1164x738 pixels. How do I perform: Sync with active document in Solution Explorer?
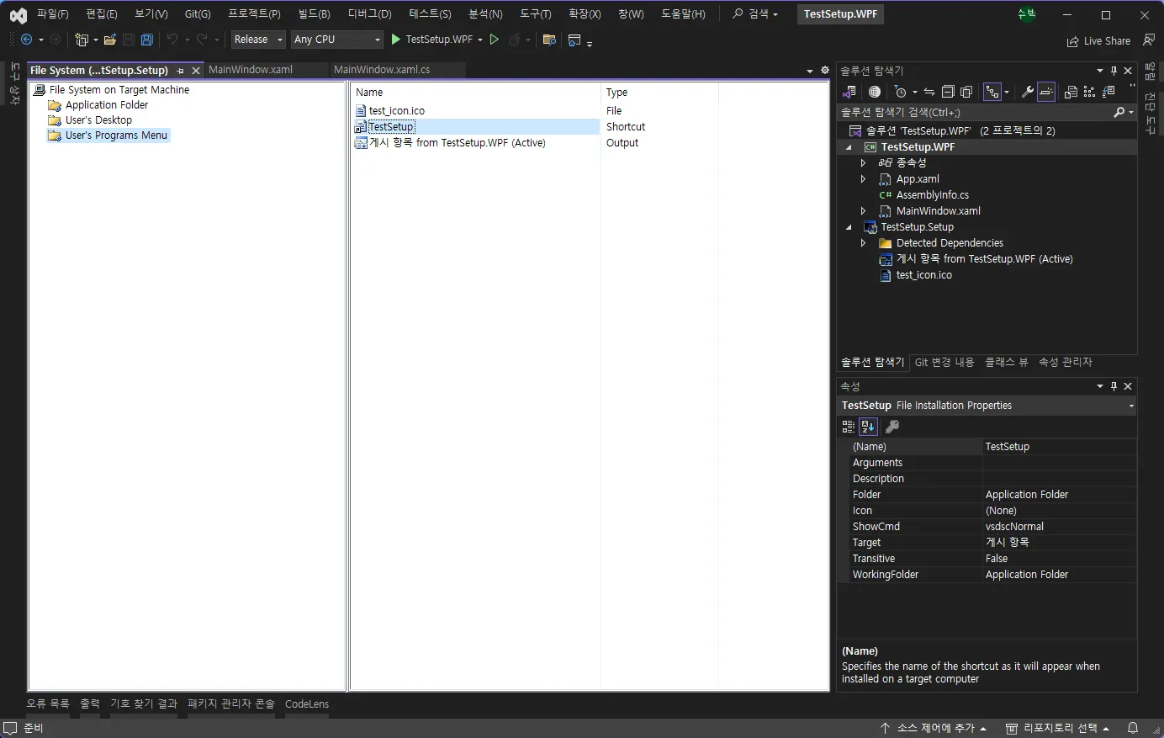pos(929,92)
